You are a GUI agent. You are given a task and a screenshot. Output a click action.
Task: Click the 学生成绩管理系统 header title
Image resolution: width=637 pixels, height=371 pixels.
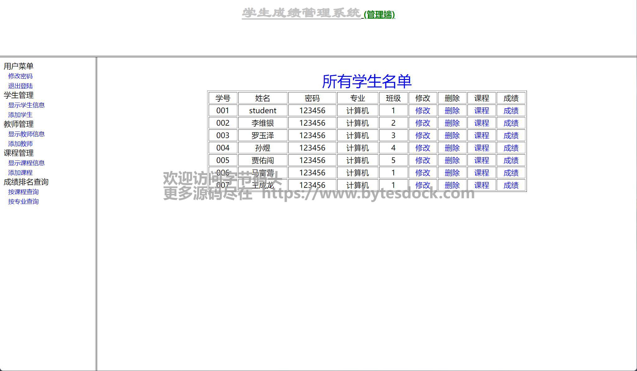click(301, 13)
